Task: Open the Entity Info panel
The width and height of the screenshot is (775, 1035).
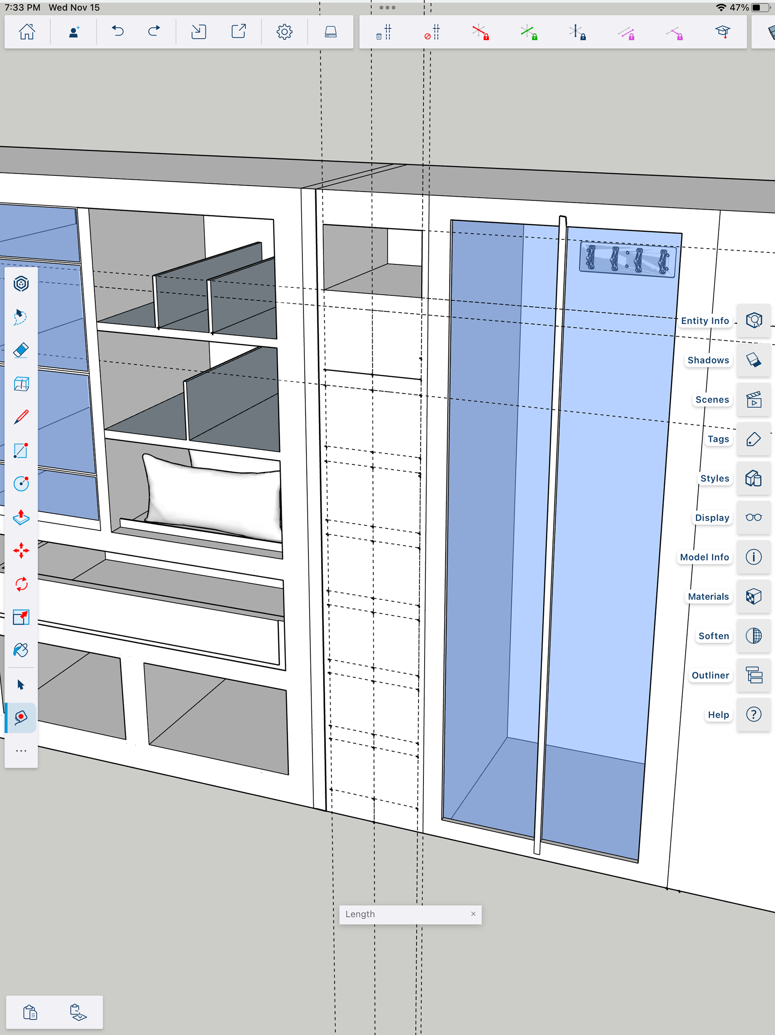Action: coord(753,320)
